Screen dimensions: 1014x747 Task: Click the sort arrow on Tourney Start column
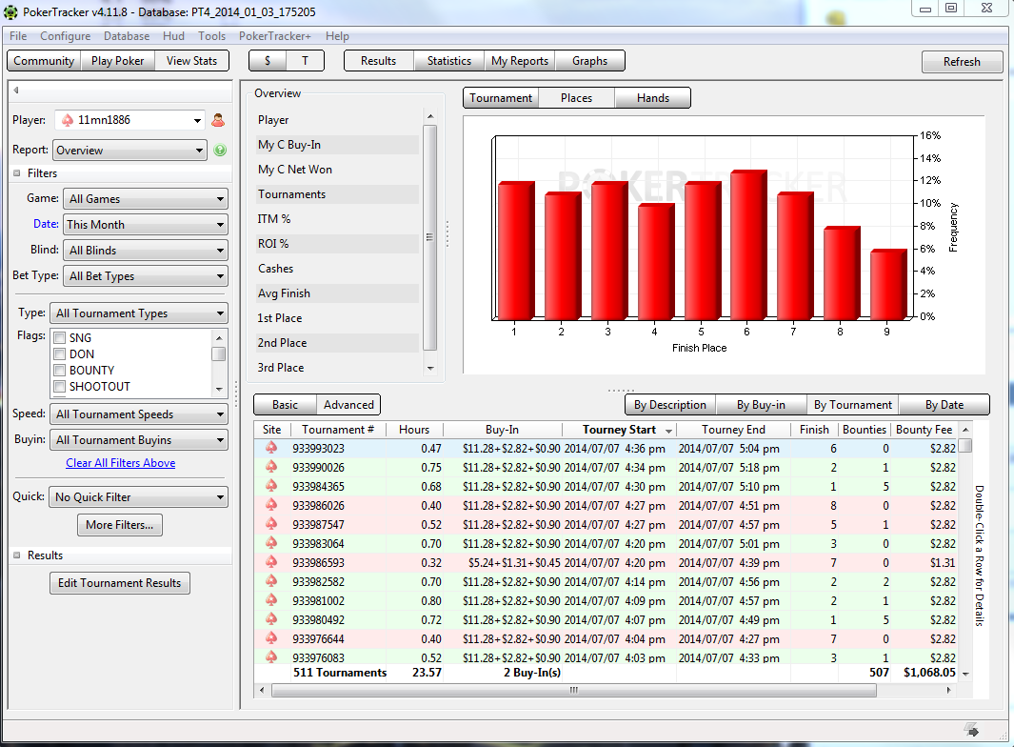coord(669,431)
